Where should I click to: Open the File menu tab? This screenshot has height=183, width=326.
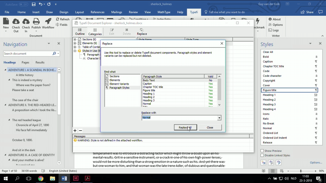click(7, 12)
